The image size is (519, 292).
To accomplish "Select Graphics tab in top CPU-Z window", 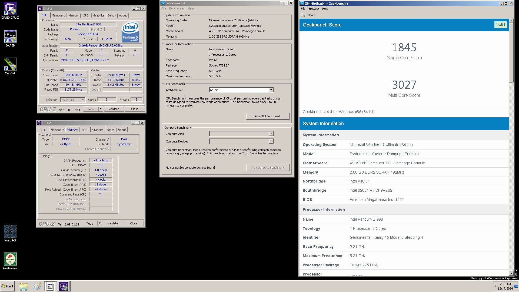I will pyautogui.click(x=99, y=15).
